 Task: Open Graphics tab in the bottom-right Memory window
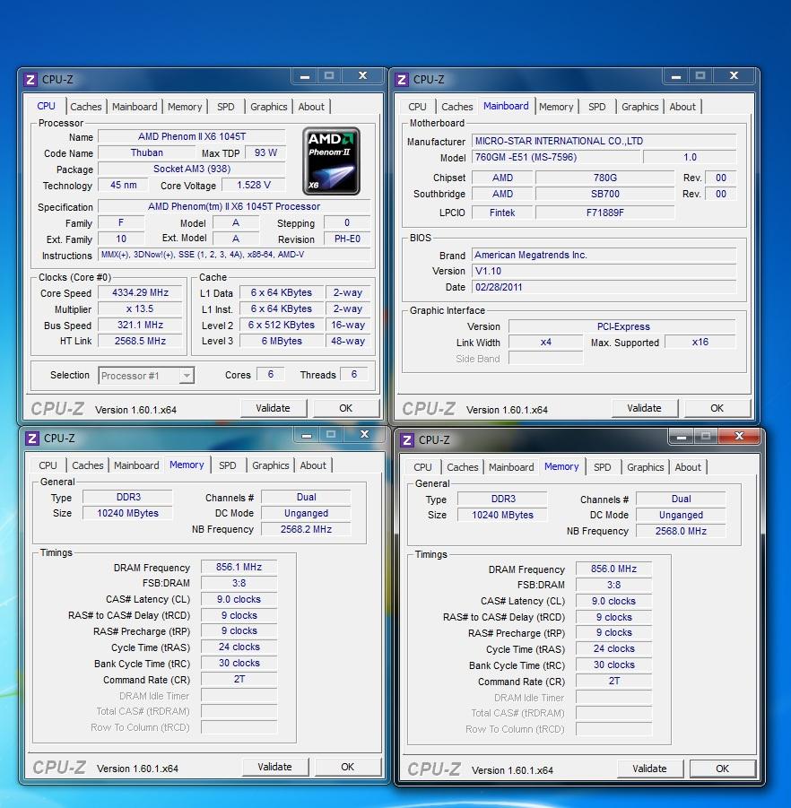pos(645,467)
